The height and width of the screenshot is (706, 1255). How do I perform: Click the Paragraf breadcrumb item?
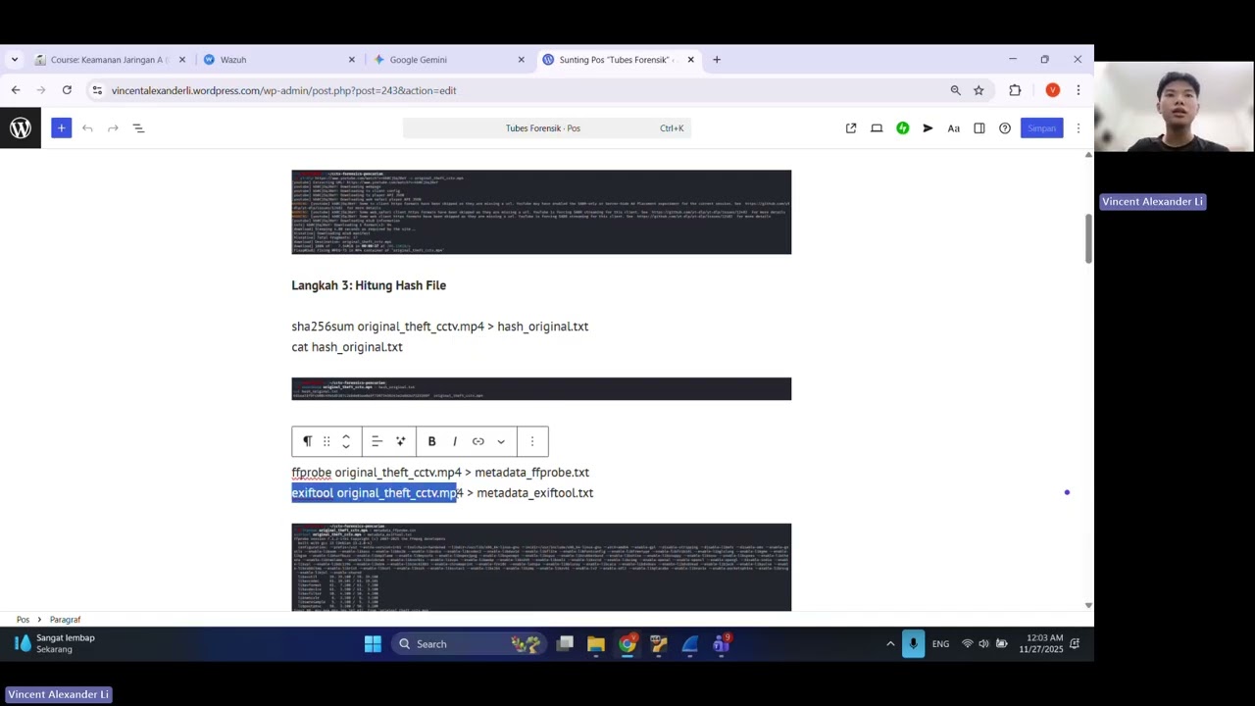[65, 620]
